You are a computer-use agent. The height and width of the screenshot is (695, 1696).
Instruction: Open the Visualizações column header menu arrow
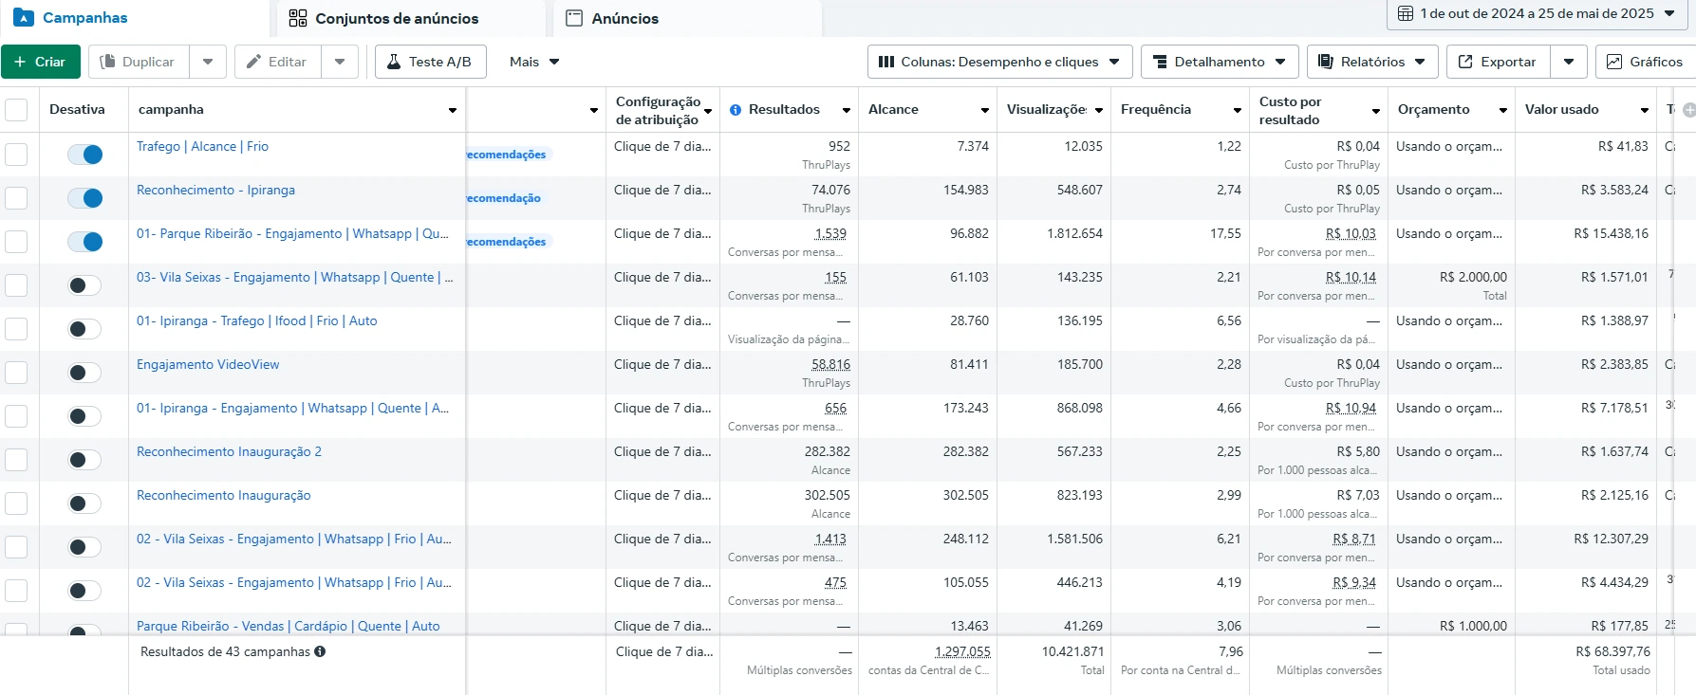click(x=1099, y=111)
